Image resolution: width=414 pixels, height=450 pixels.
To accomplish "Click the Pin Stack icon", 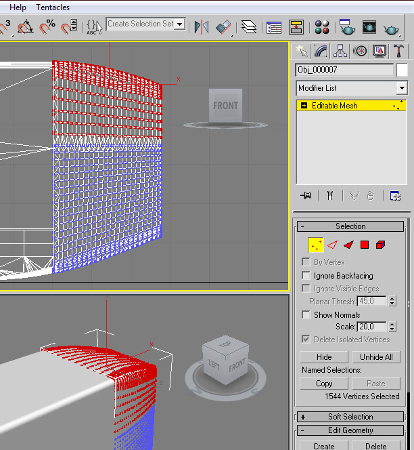I will tap(306, 195).
